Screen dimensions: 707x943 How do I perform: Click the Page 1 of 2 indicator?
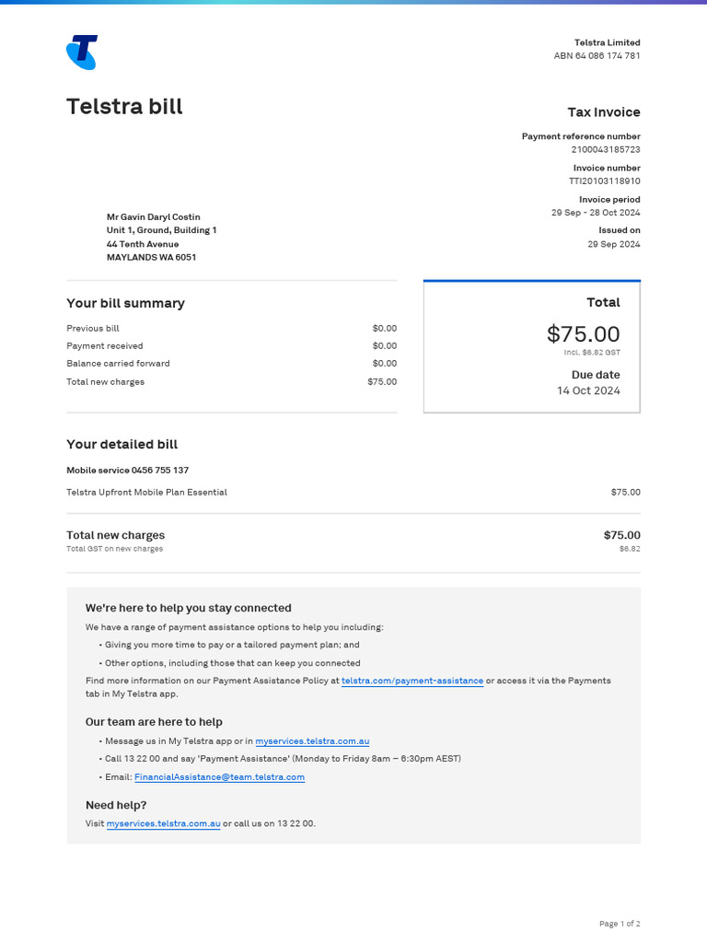point(619,924)
